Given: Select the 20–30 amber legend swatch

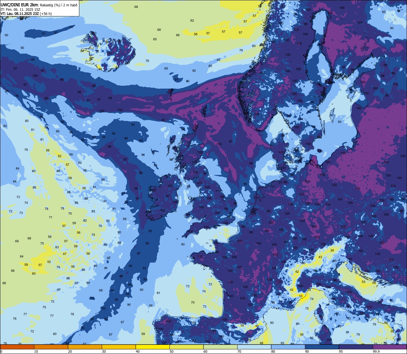Looking at the screenshot, I should click(x=85, y=347).
